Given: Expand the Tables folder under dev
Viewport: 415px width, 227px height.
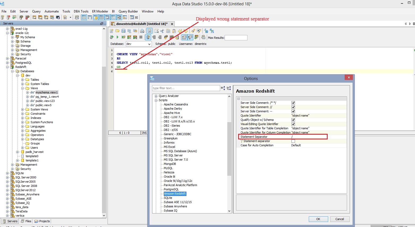Looking at the screenshot, I should click(23, 80).
